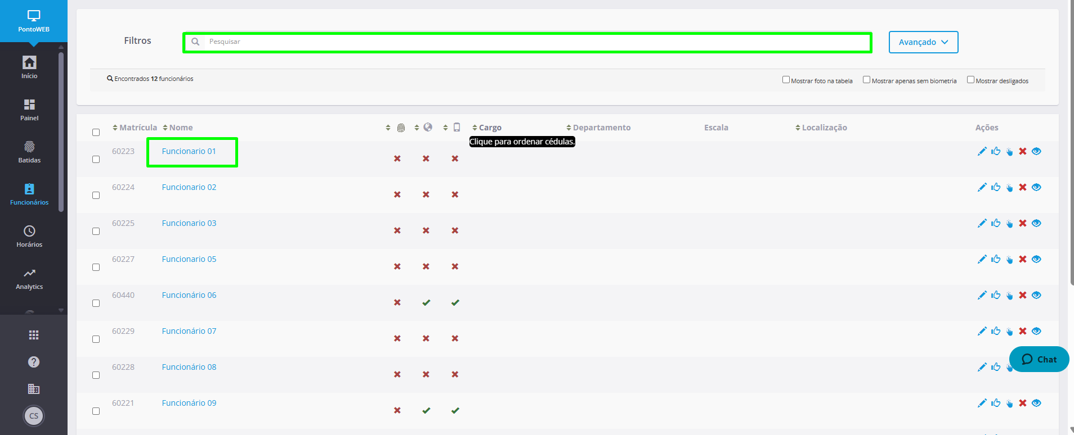Select checkbox for Funcionario 03
The image size is (1074, 435).
tap(96, 232)
